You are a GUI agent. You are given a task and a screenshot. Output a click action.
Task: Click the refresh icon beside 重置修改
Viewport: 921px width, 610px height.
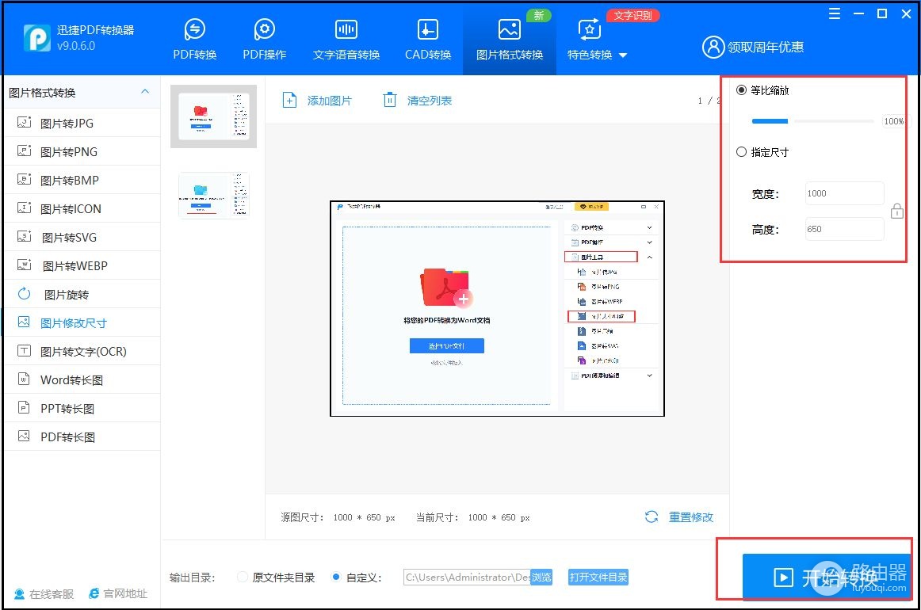(x=652, y=517)
